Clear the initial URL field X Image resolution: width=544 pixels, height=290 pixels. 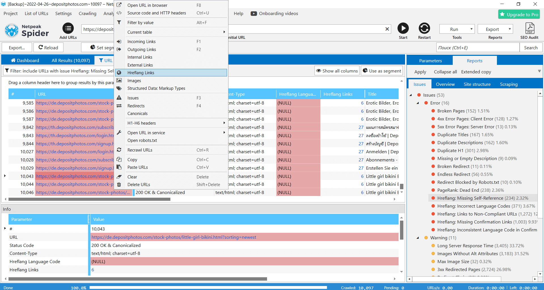point(387,29)
